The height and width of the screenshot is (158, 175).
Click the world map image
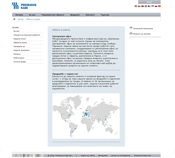click(x=86, y=116)
